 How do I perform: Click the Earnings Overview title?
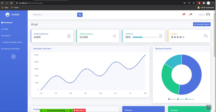pos(42,48)
